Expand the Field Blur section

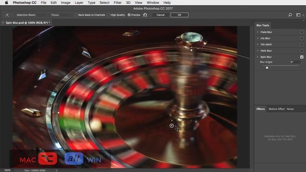point(258,32)
